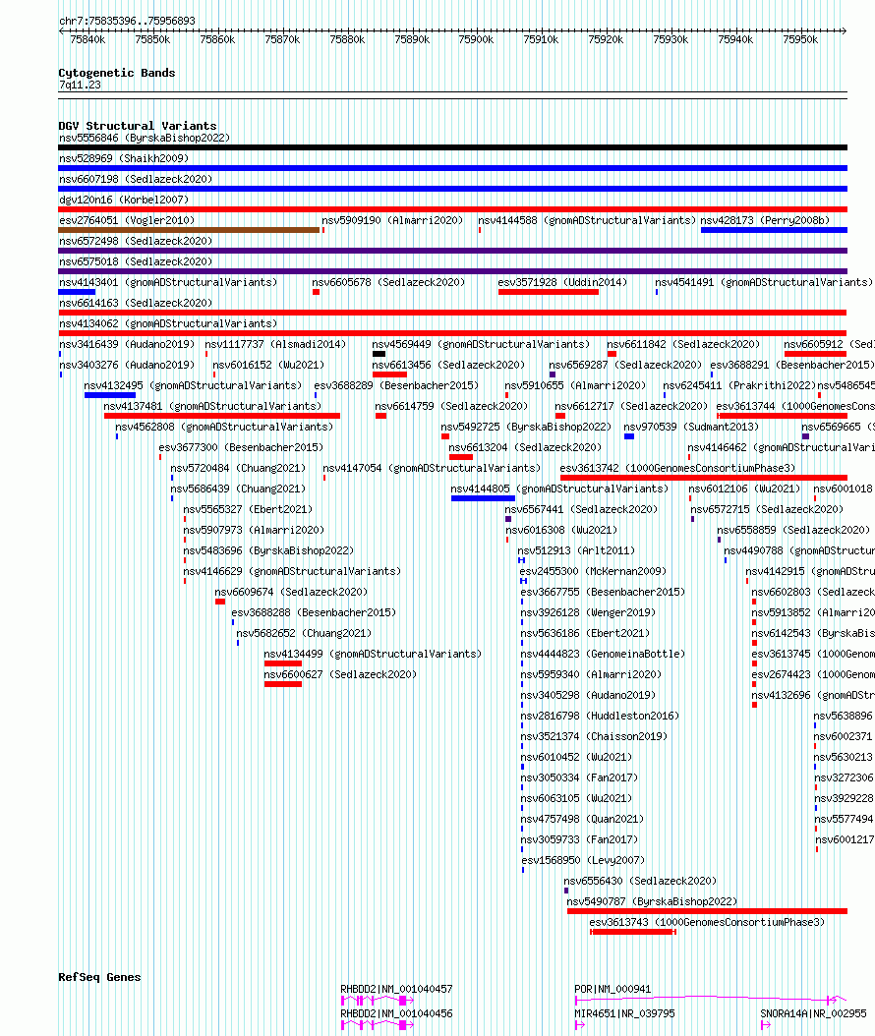Click nsv4134499 (gnomADStructuralVariants) label
Screen dimensions: 875x1036
click(x=373, y=654)
